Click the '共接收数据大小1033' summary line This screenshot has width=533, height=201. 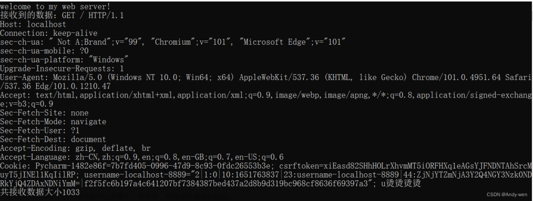[40, 192]
